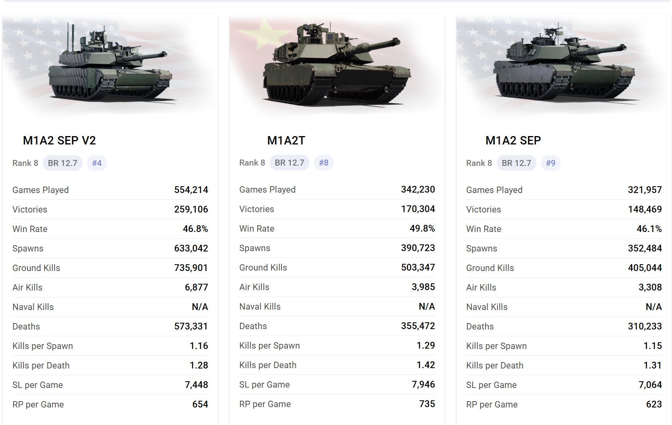Click Rank 8 label on M1A2 SEP V2

click(x=25, y=163)
